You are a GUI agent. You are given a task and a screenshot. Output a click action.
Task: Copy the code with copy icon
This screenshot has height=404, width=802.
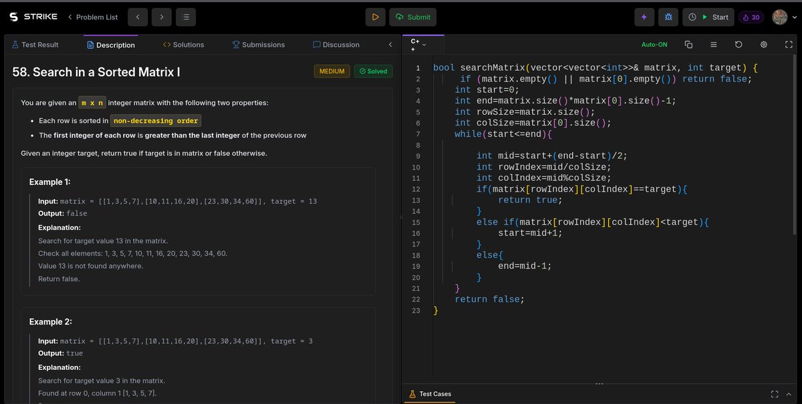point(688,45)
